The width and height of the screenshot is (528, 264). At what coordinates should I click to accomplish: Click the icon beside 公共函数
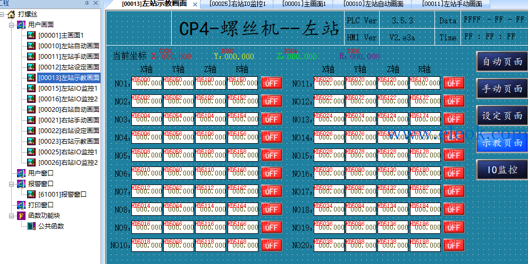tap(31, 226)
